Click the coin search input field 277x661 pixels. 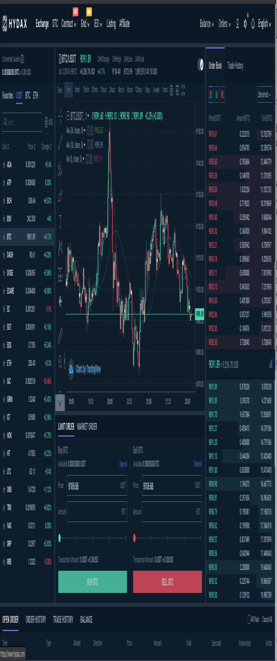click(22, 122)
